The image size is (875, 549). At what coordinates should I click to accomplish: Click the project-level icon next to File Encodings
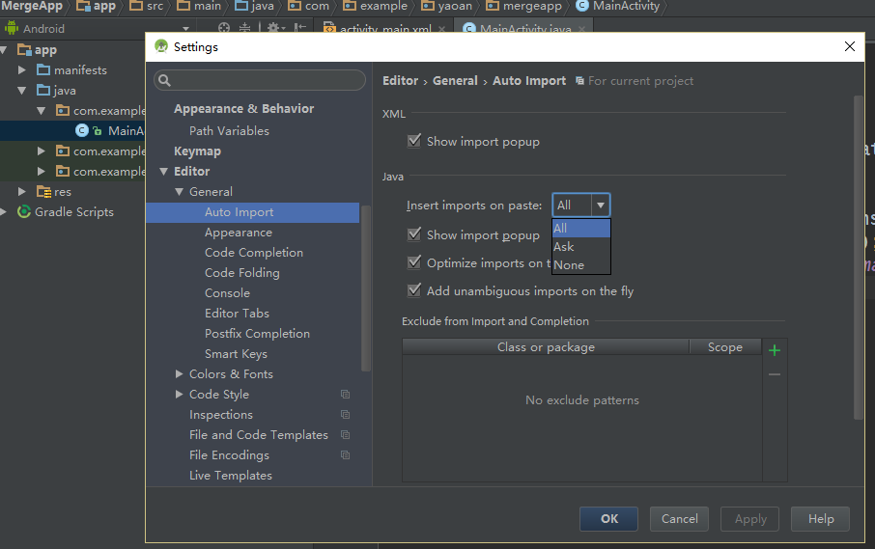pyautogui.click(x=346, y=454)
